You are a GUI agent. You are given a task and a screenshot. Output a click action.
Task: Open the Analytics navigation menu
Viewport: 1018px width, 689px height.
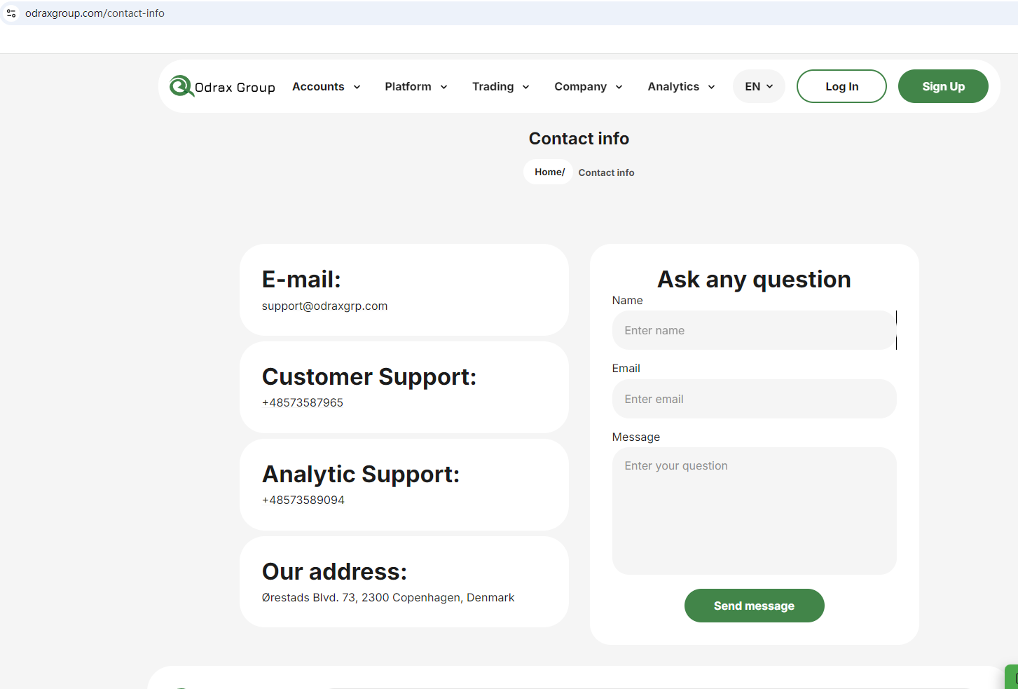coord(681,87)
